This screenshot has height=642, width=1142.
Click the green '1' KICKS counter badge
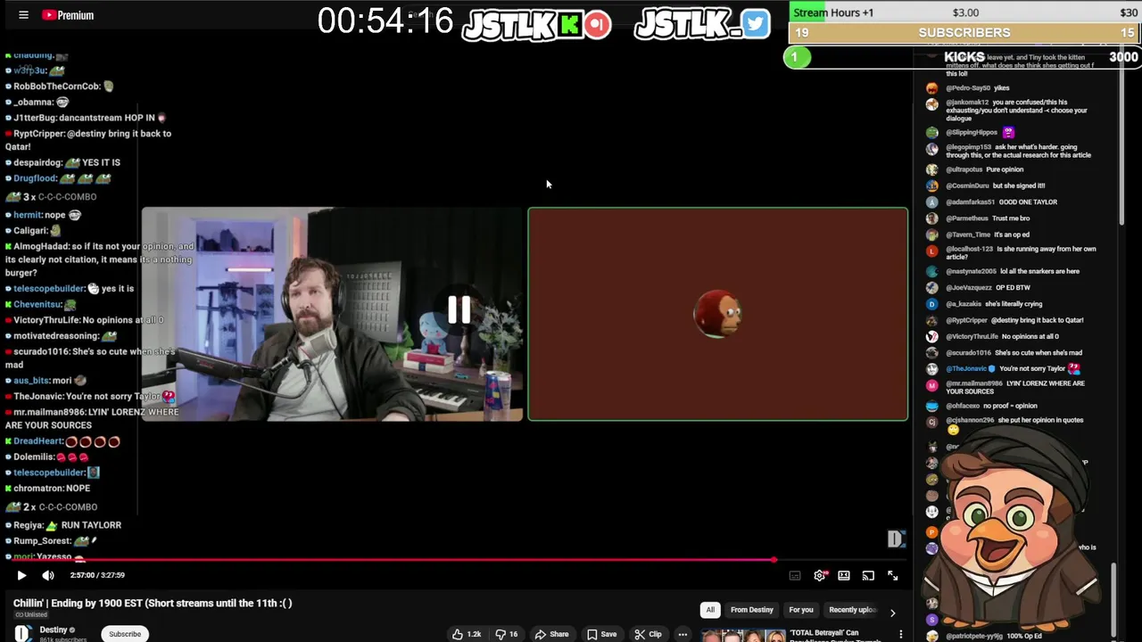tap(797, 57)
